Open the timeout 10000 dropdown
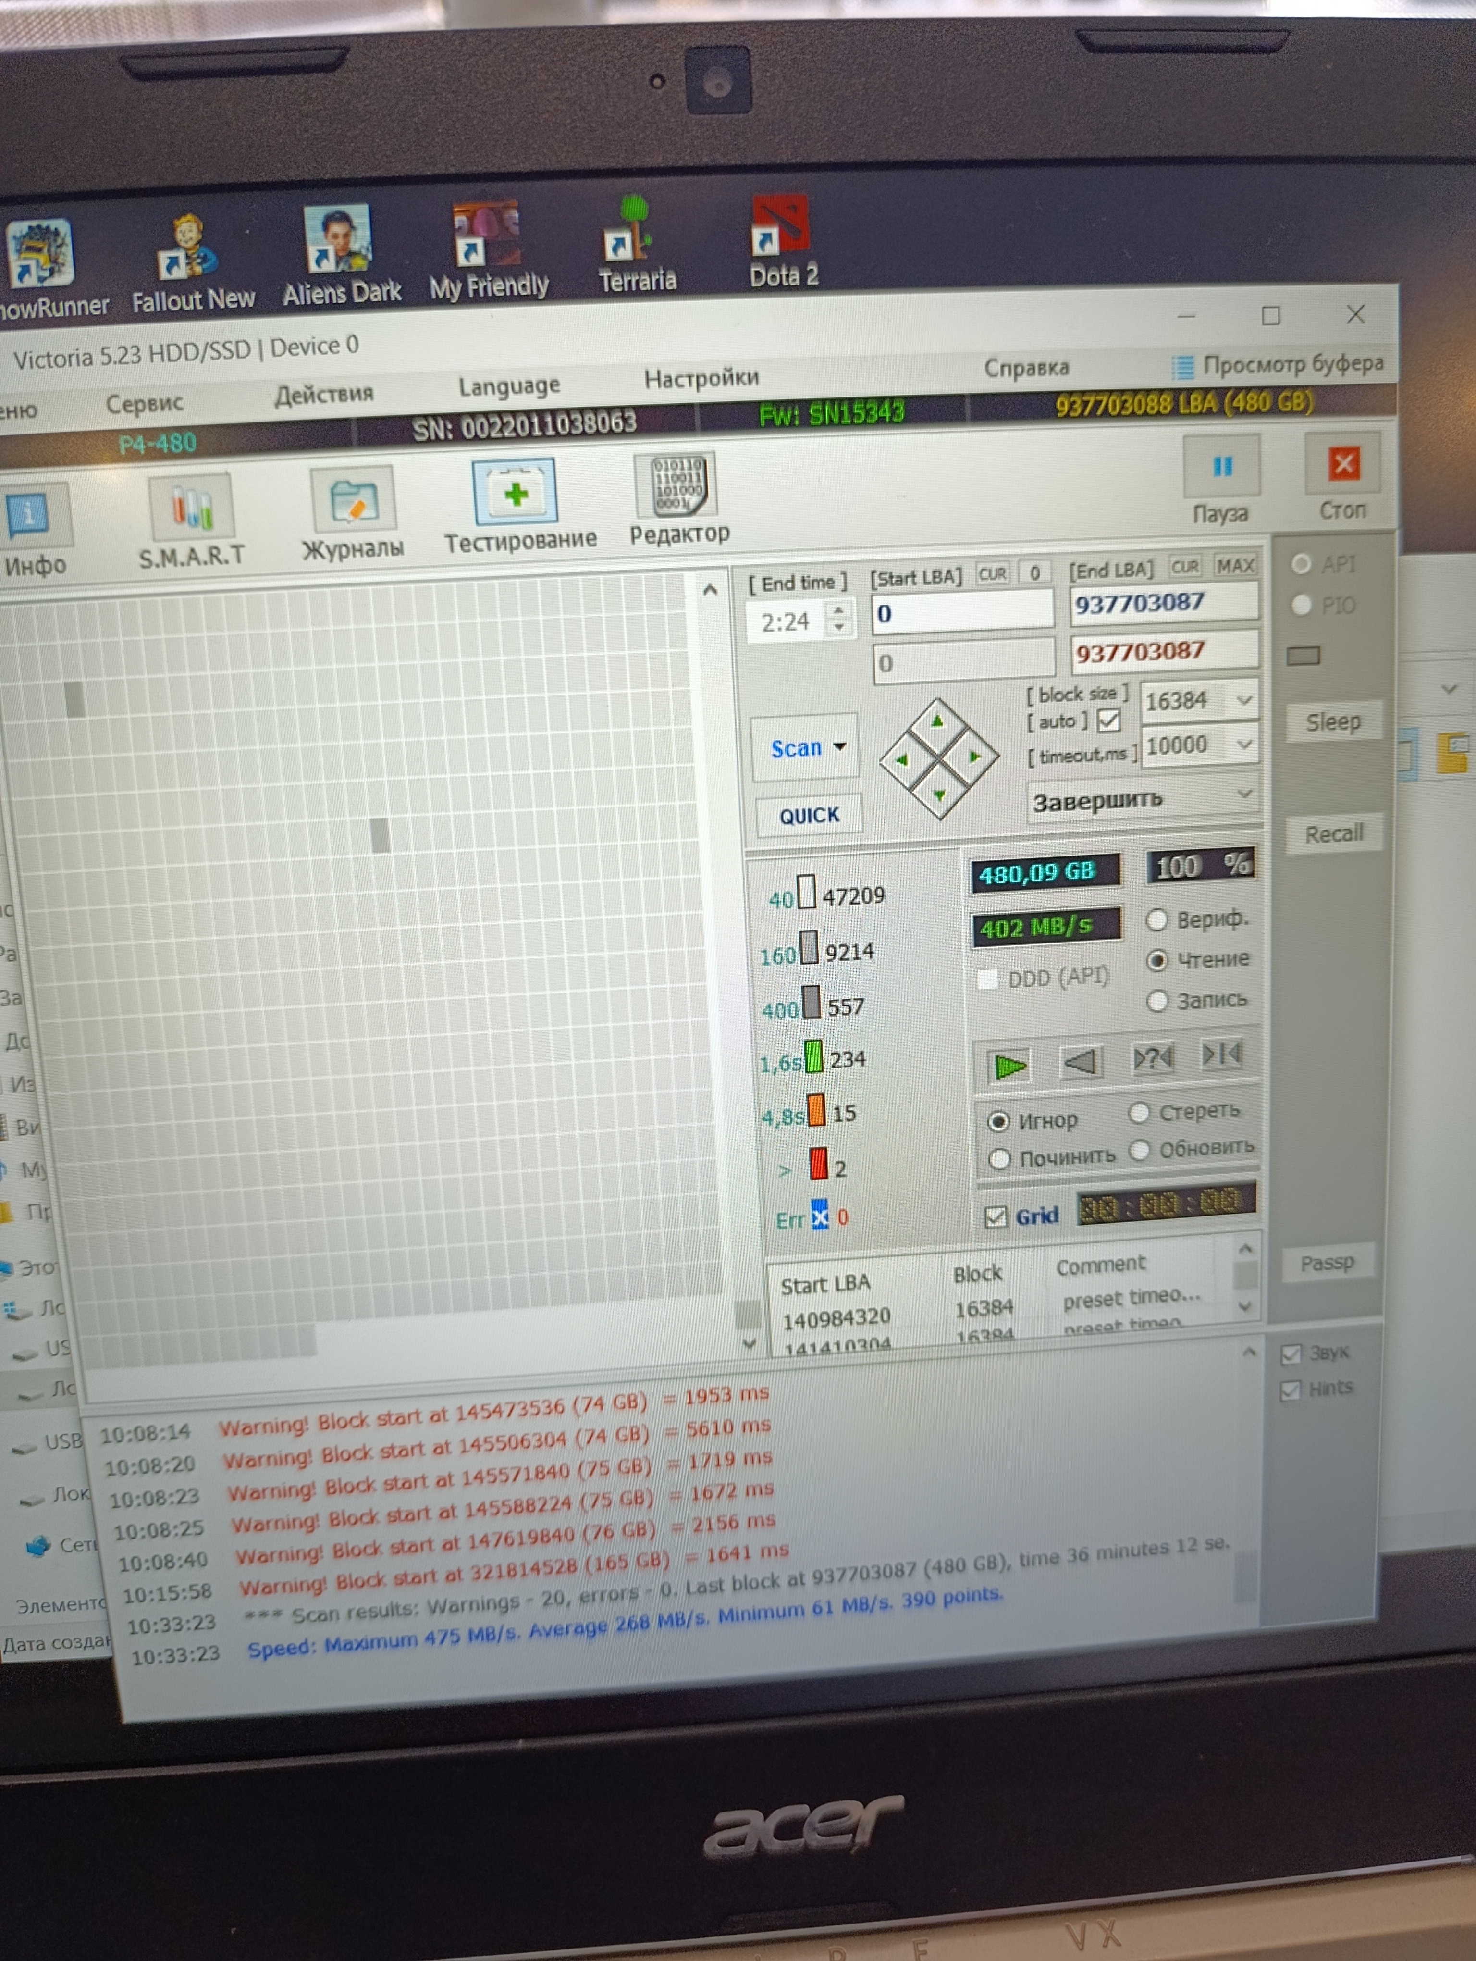The height and width of the screenshot is (1961, 1476). (1244, 745)
